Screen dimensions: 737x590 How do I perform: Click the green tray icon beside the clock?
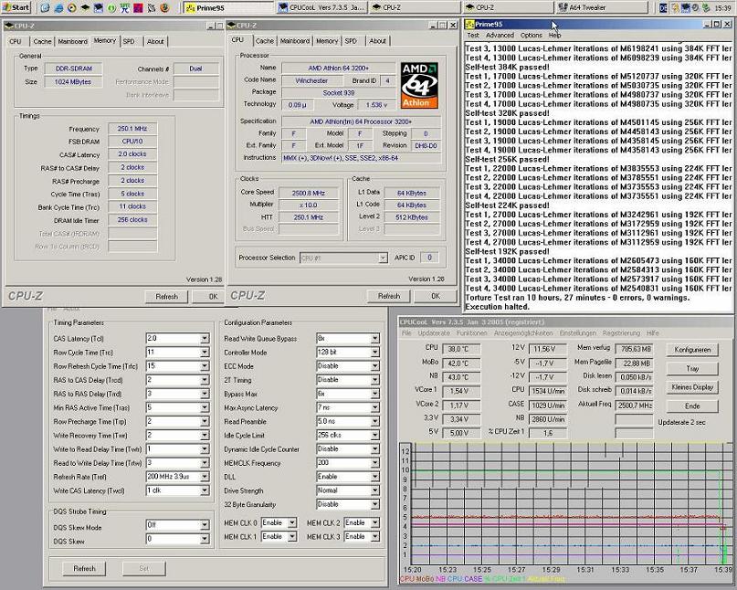click(x=706, y=7)
